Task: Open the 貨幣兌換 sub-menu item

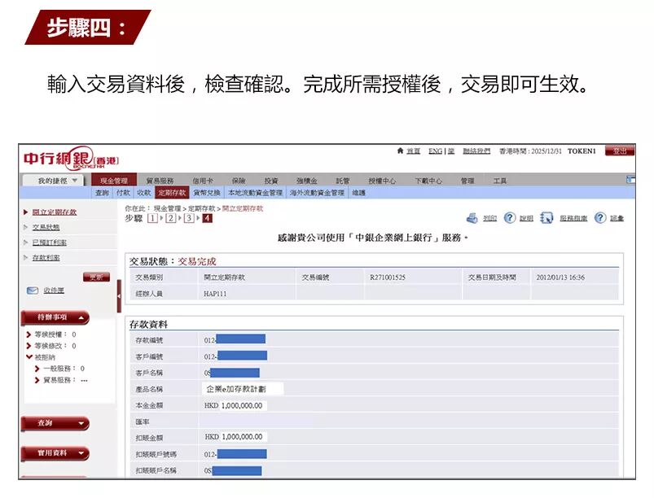Action: click(x=207, y=193)
